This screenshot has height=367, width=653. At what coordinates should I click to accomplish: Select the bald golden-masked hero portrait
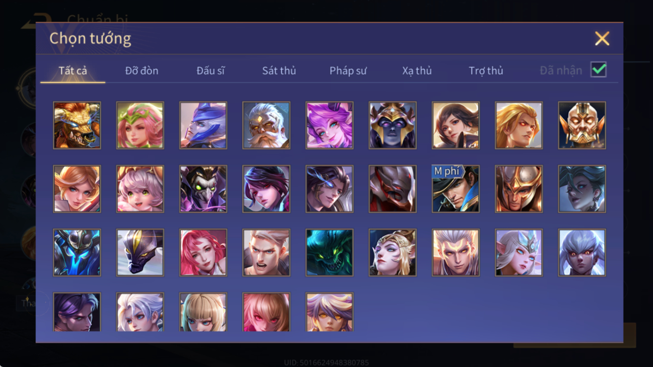tap(582, 125)
